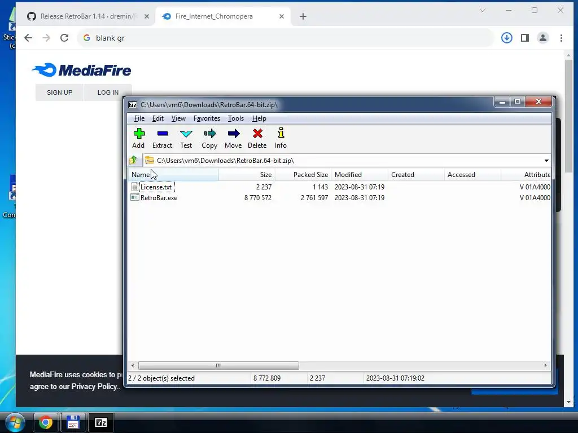Open the Favorites menu
Image resolution: width=578 pixels, height=433 pixels.
[x=207, y=118]
